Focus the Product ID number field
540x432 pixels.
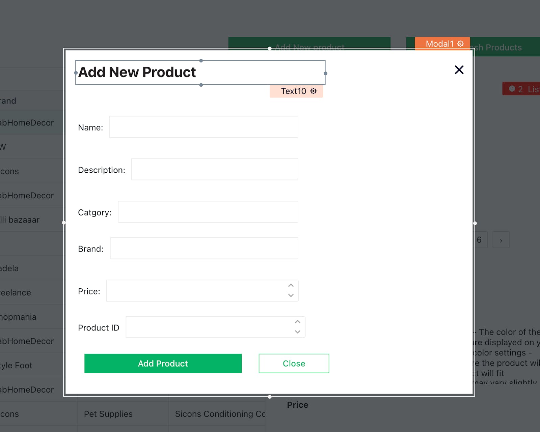pos(209,327)
